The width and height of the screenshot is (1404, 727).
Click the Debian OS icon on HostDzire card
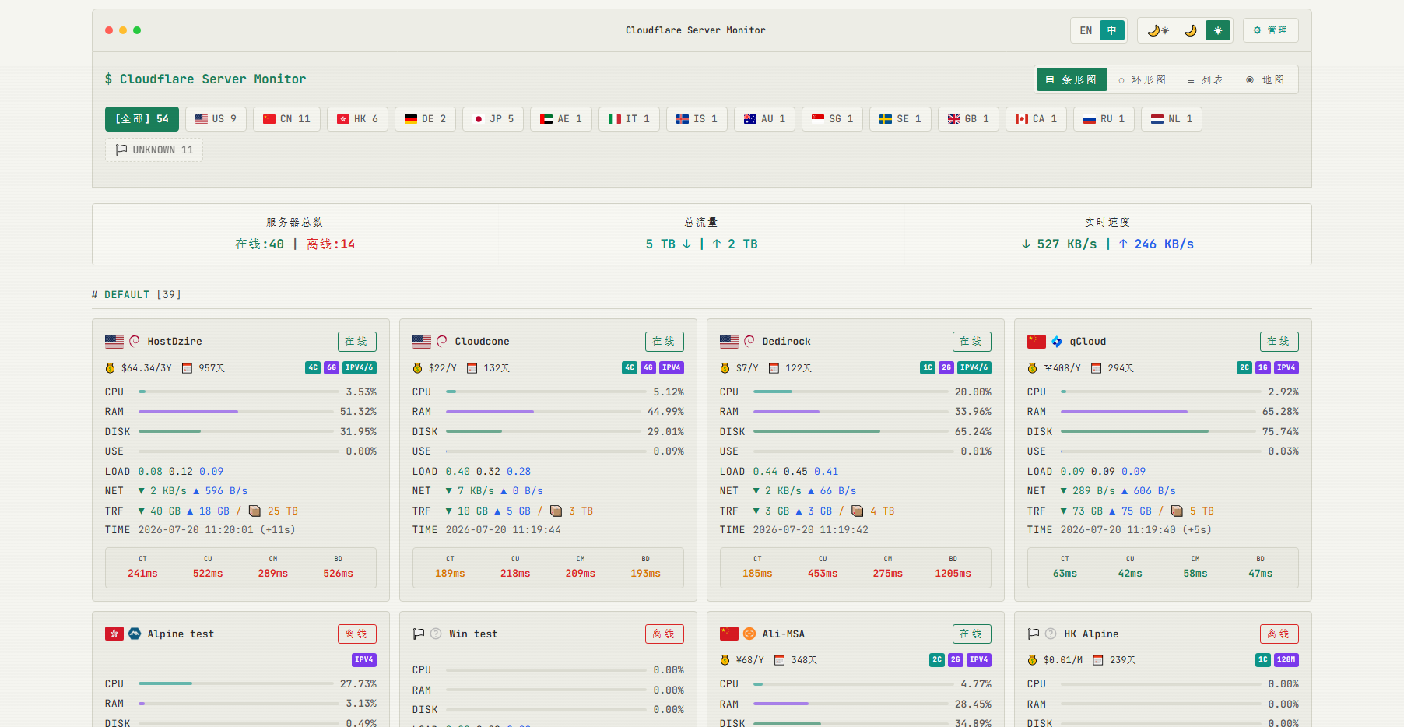(x=135, y=341)
